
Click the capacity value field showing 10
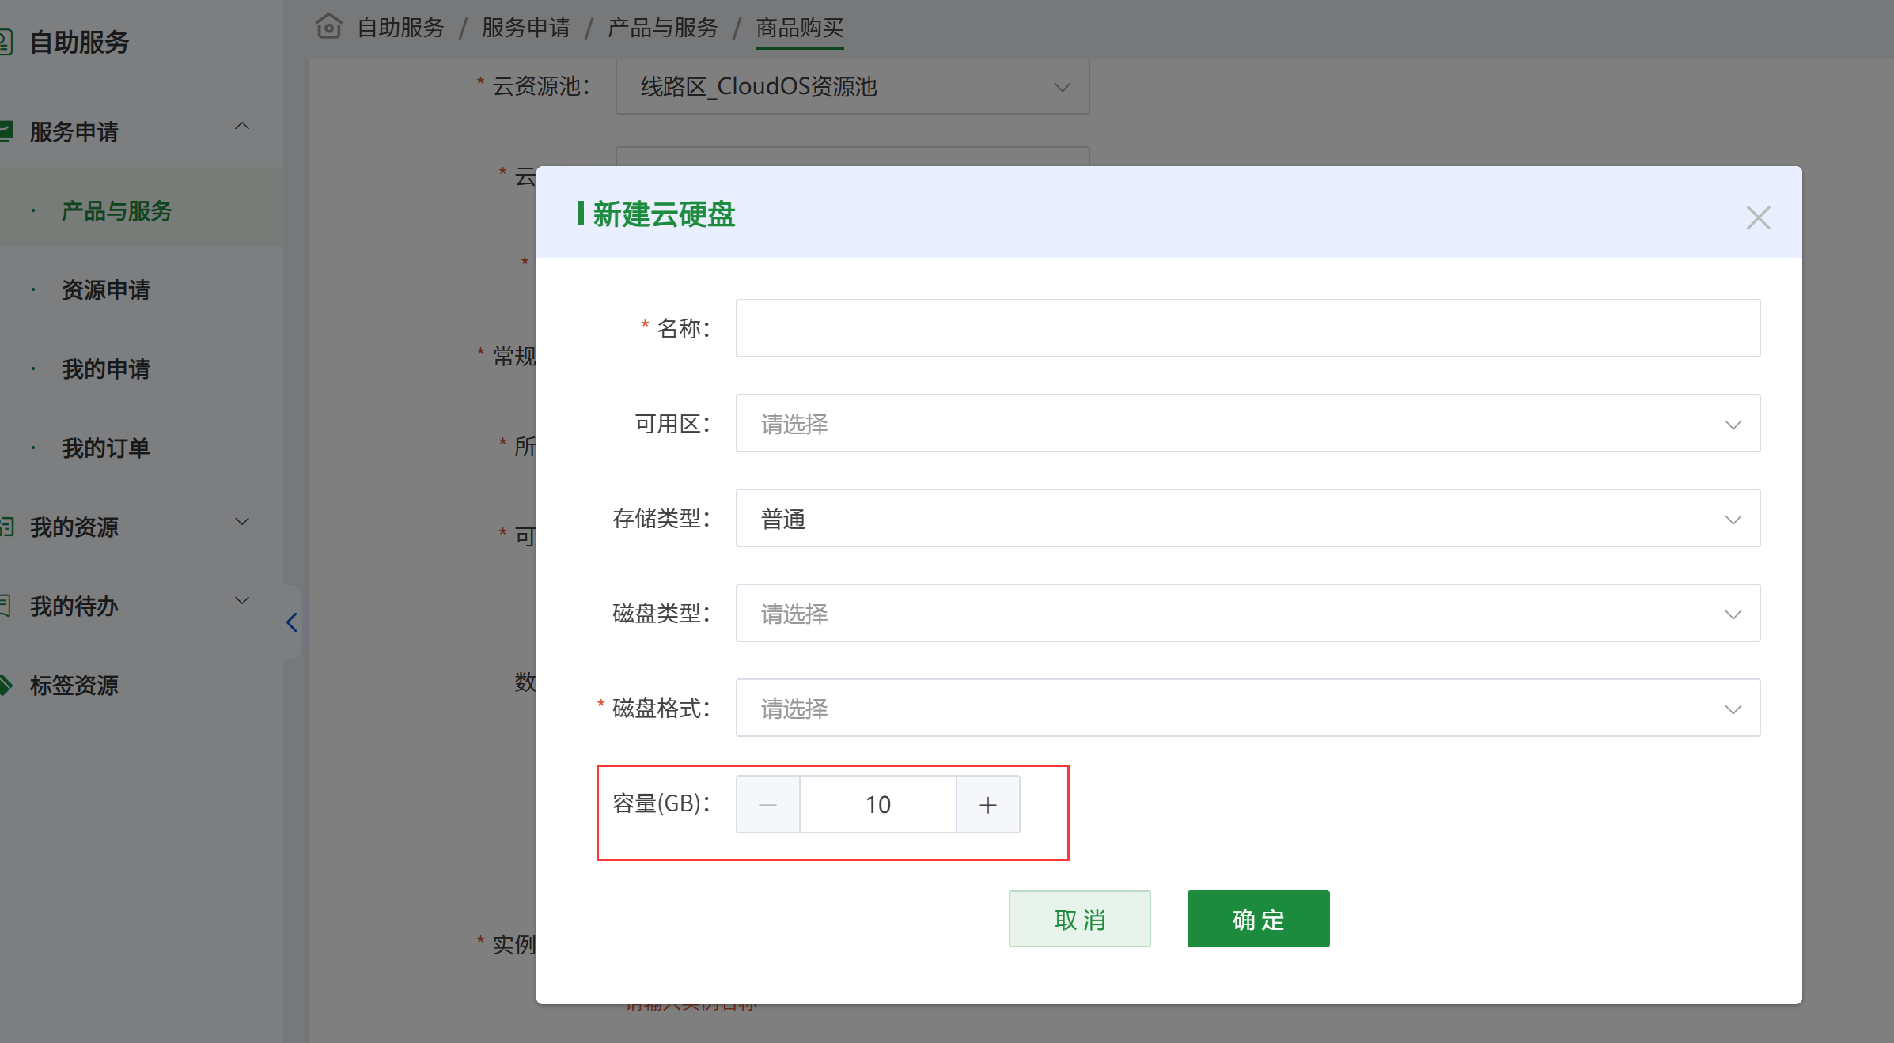(878, 804)
